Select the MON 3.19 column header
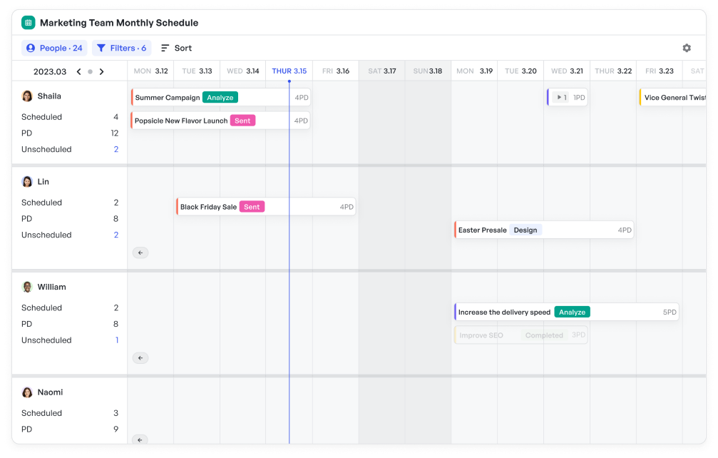Image resolution: width=718 pixels, height=458 pixels. [x=474, y=71]
